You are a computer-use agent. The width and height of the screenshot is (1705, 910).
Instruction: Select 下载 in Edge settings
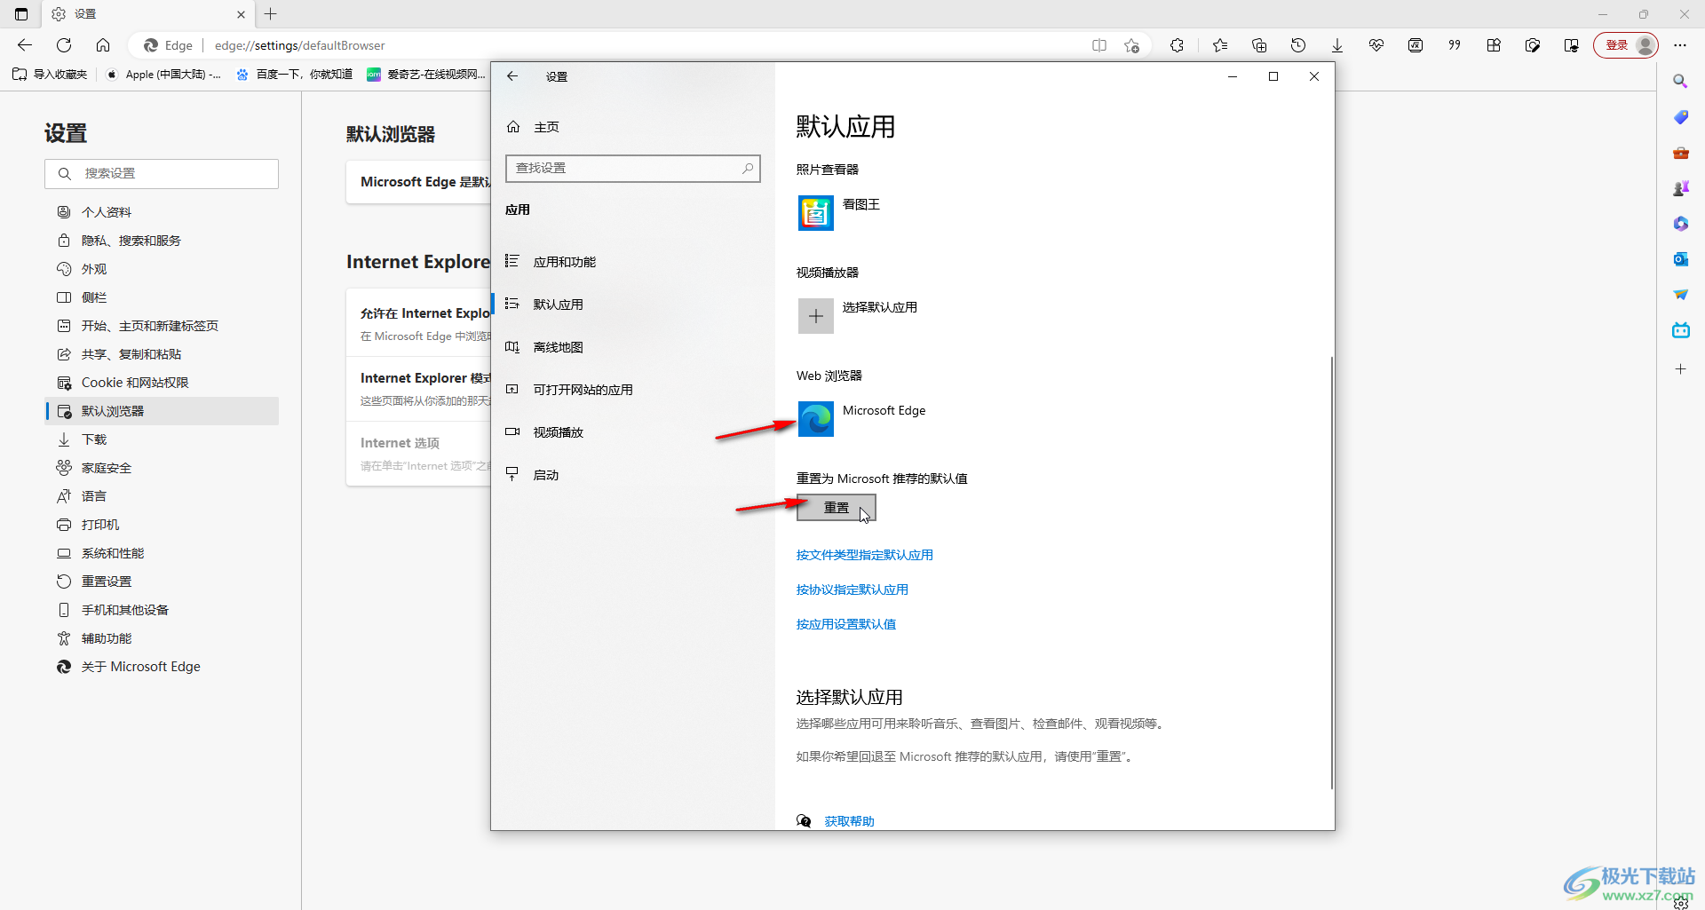click(162, 439)
